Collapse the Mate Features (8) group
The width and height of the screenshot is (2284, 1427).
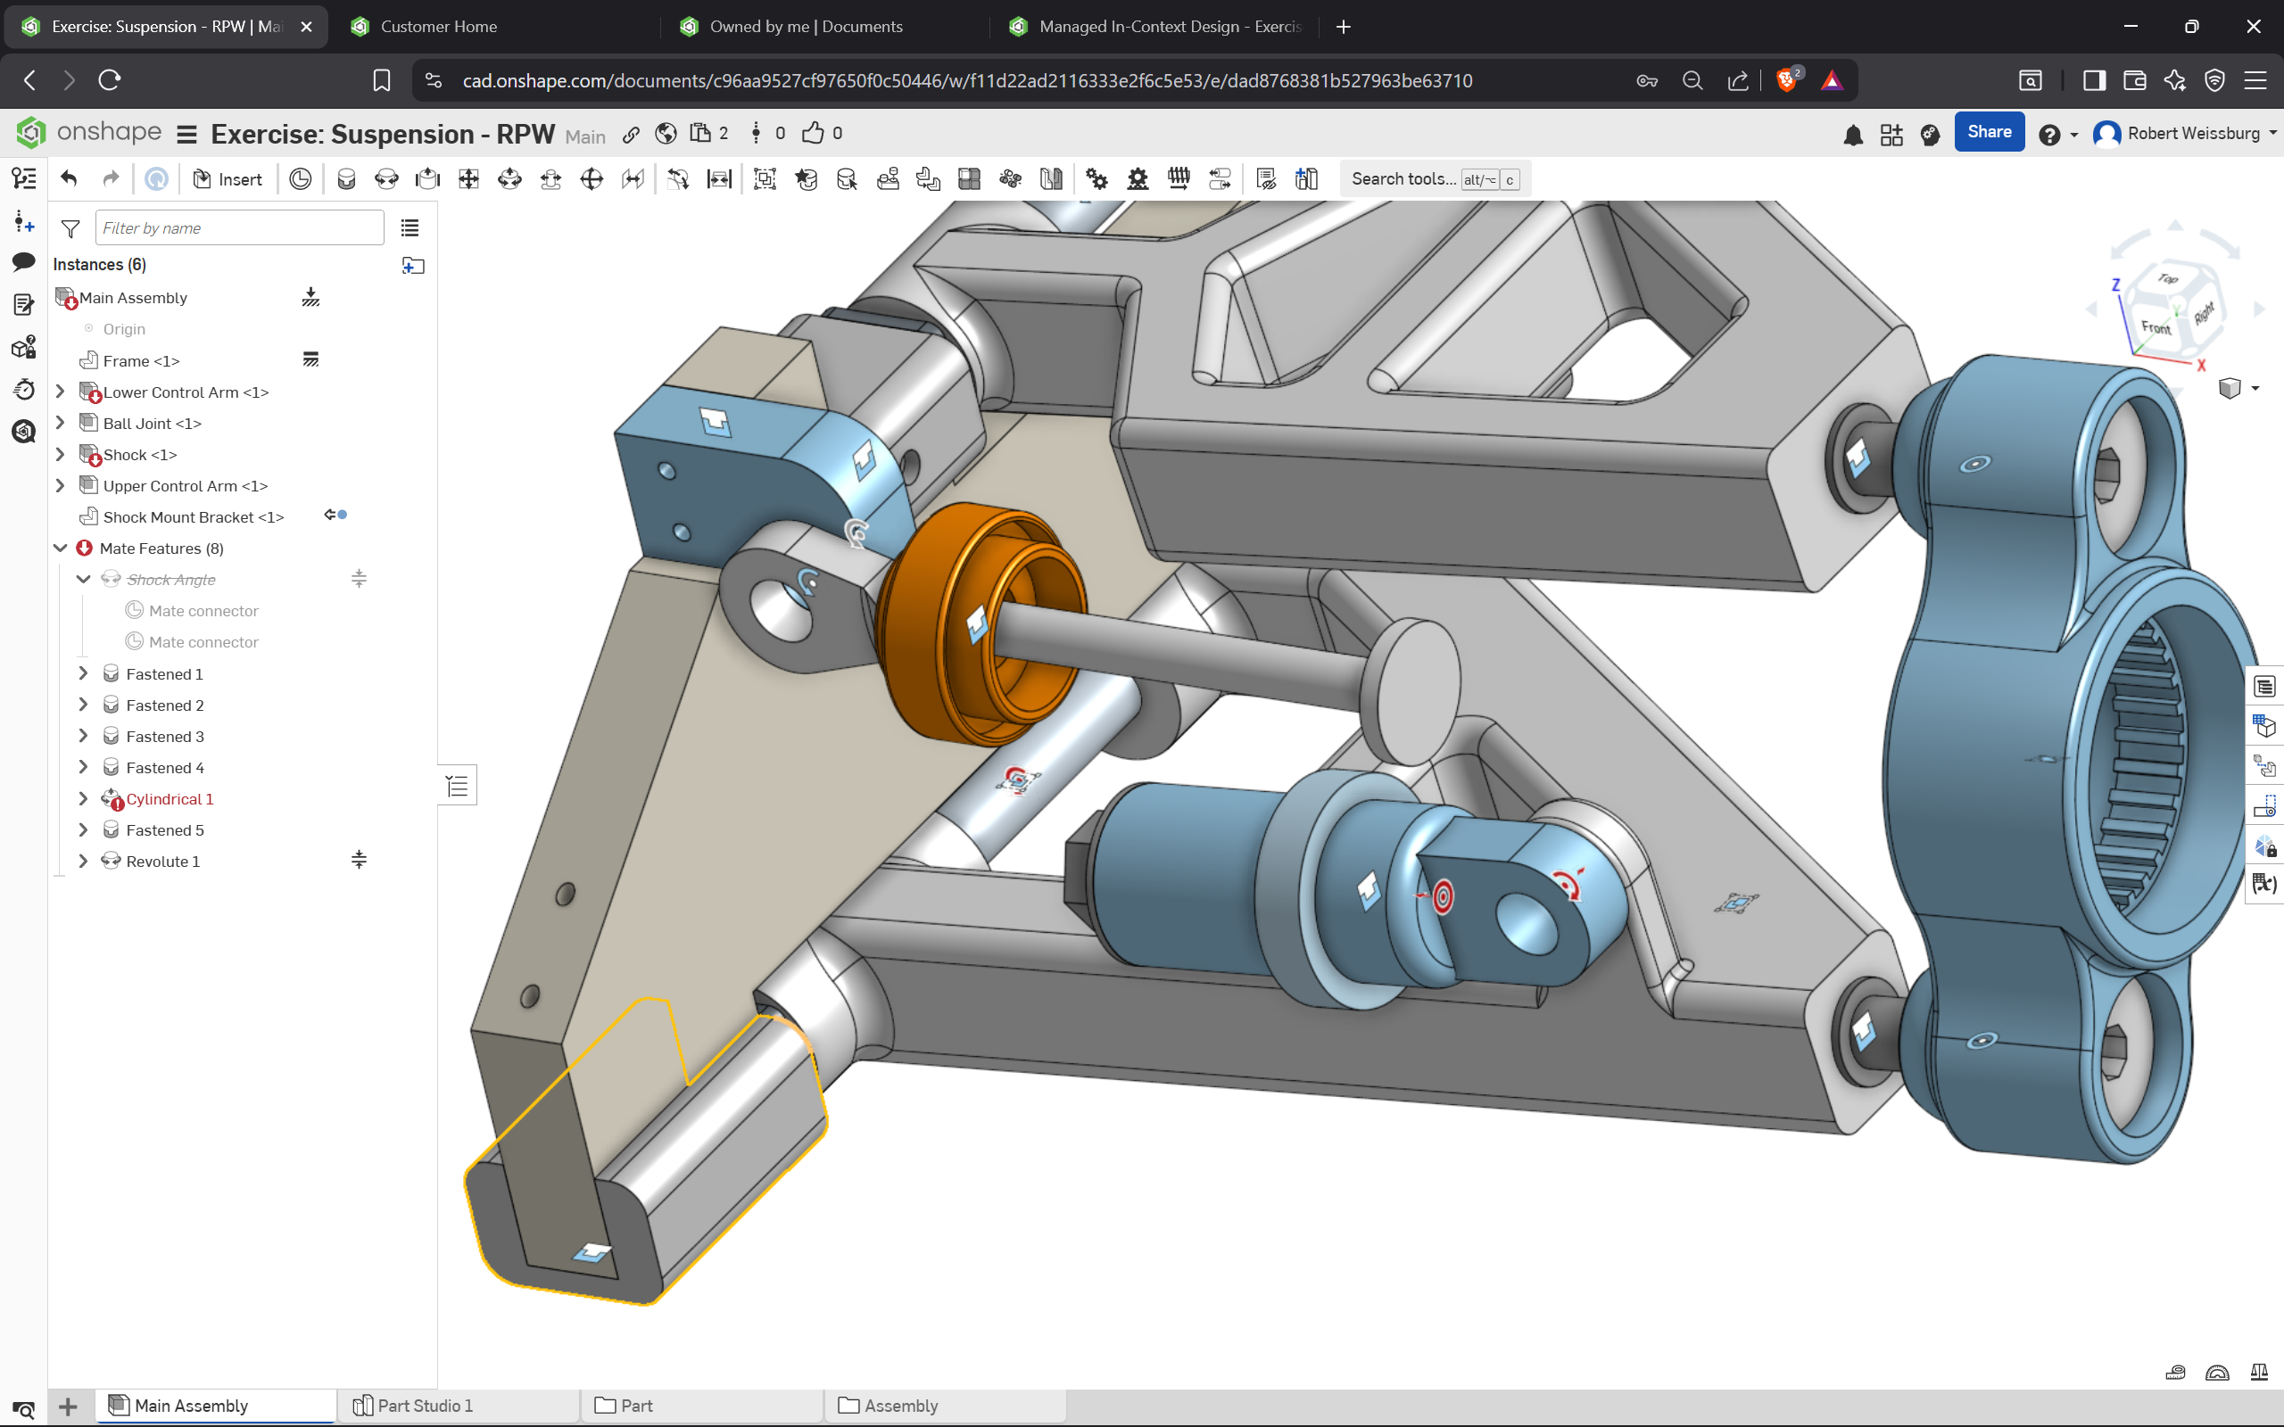[x=61, y=548]
